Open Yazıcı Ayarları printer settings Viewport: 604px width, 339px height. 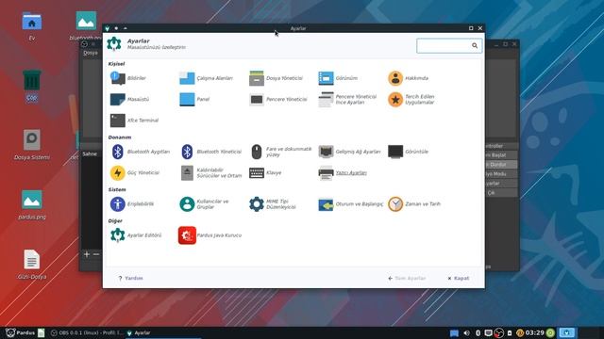[x=343, y=172]
